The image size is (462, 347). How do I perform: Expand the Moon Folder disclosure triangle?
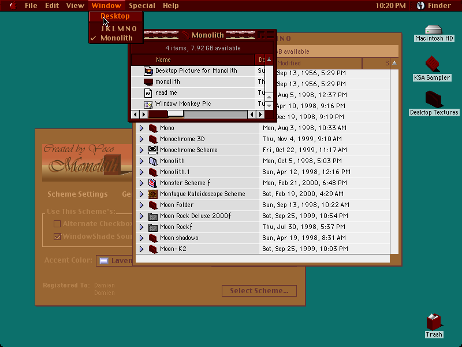pyautogui.click(x=141, y=205)
